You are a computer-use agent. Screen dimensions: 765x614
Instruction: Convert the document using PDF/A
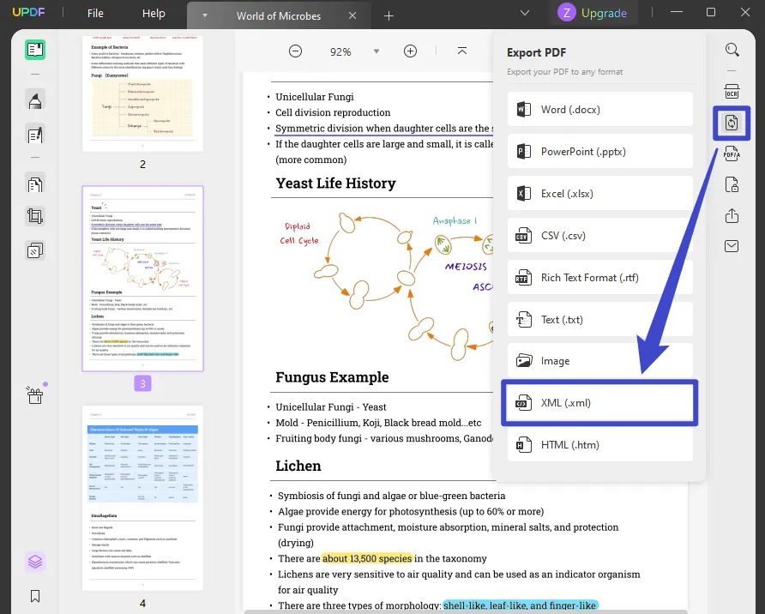tap(732, 153)
